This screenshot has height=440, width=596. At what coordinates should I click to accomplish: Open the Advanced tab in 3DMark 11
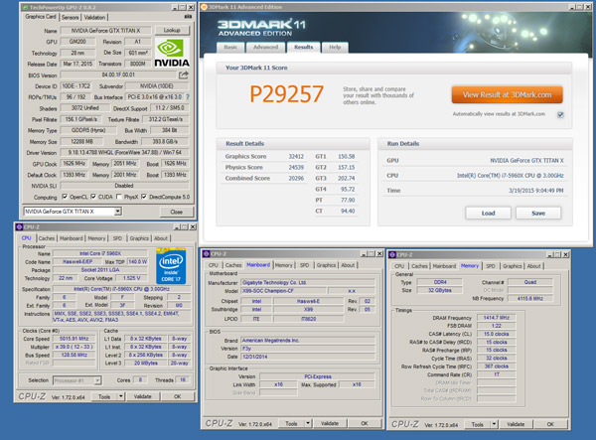[x=265, y=48]
